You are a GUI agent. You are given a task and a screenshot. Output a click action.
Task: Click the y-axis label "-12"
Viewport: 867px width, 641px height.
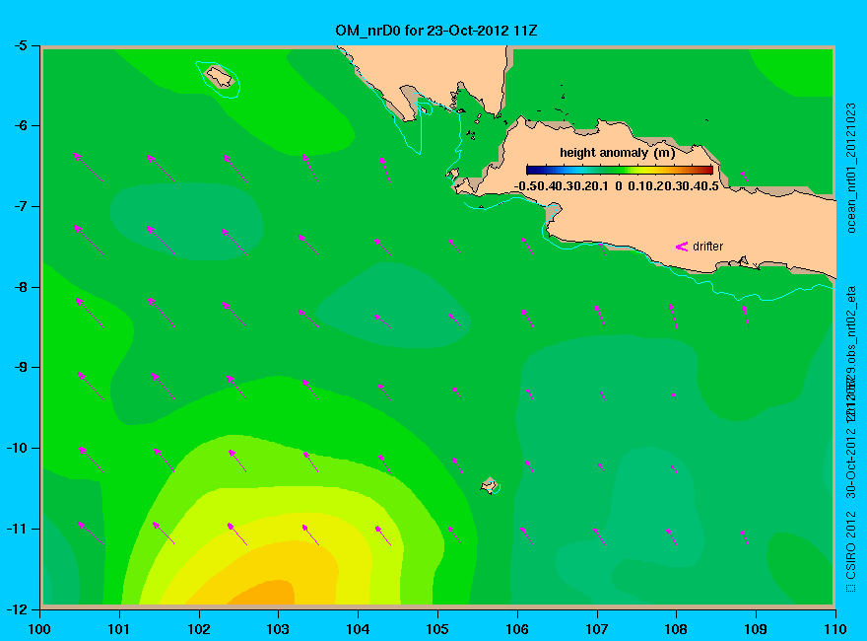pyautogui.click(x=17, y=609)
